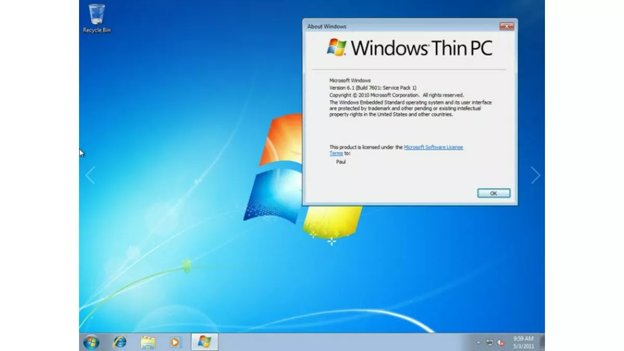Open the Start menu orb
Viewport: 624px width, 351px height.
[92, 342]
